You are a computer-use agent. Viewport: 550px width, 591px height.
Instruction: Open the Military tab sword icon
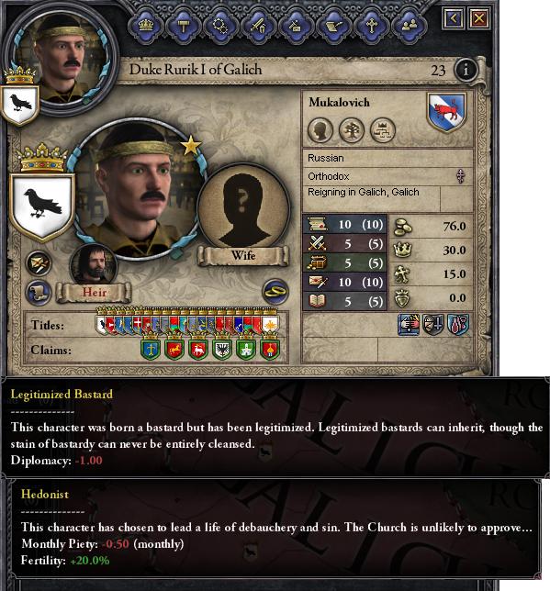coord(259,26)
